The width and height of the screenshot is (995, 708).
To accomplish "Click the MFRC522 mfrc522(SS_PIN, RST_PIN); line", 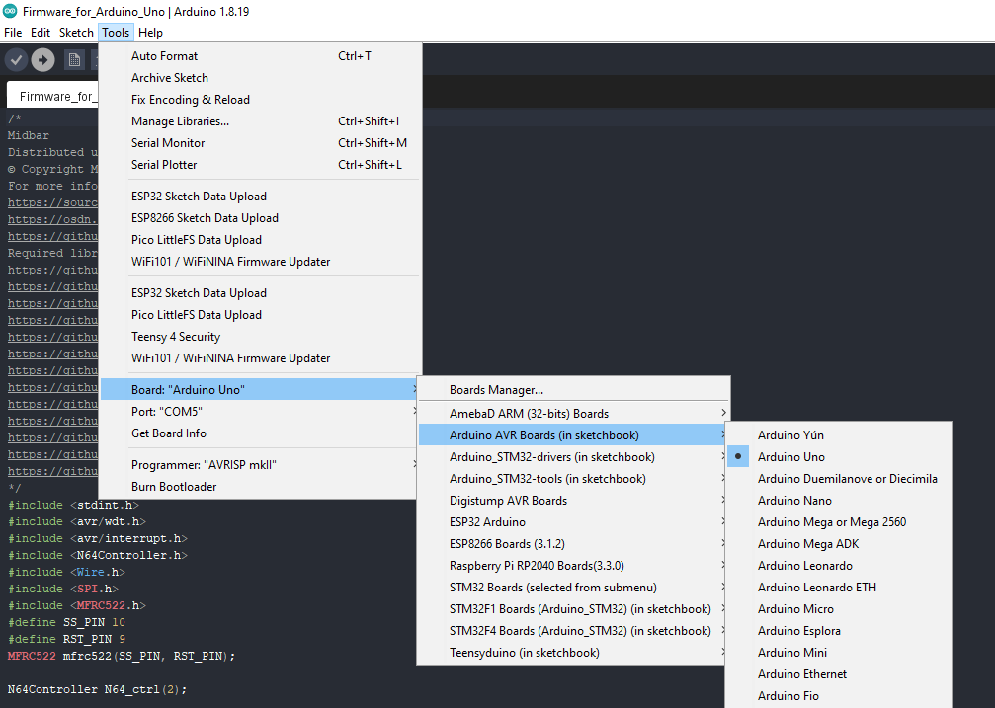I will point(122,656).
